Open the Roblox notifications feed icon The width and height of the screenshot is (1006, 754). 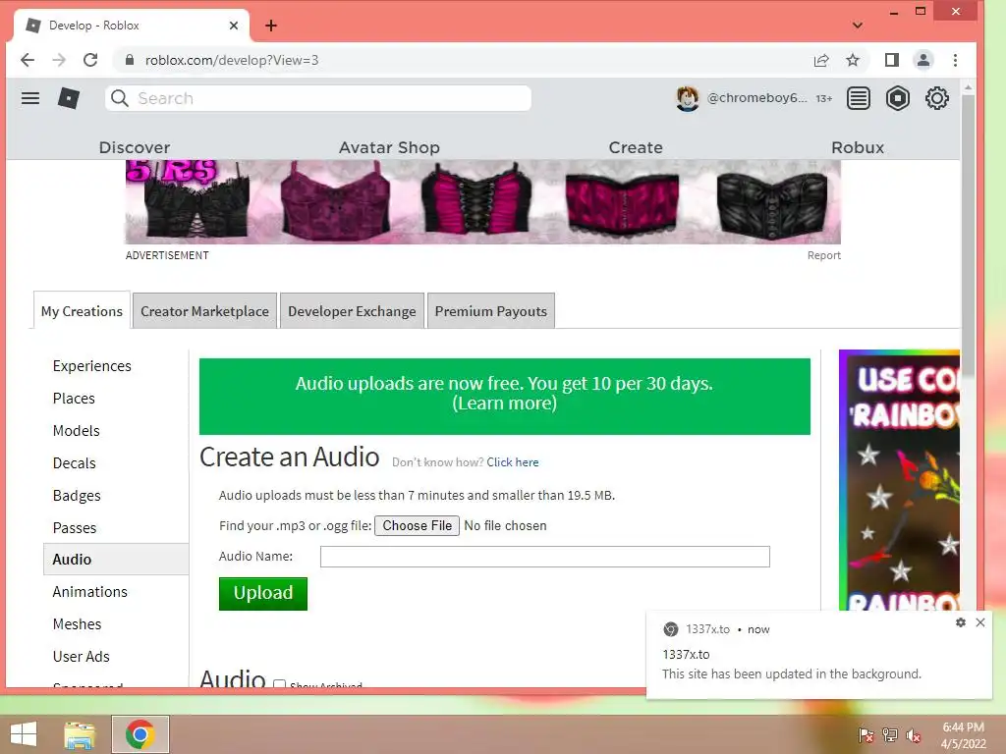[859, 98]
